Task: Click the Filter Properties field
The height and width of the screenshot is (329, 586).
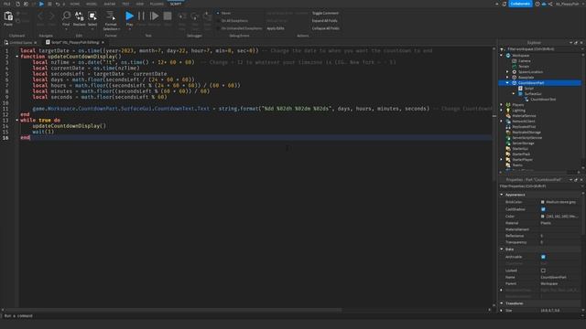Action: pyautogui.click(x=540, y=186)
